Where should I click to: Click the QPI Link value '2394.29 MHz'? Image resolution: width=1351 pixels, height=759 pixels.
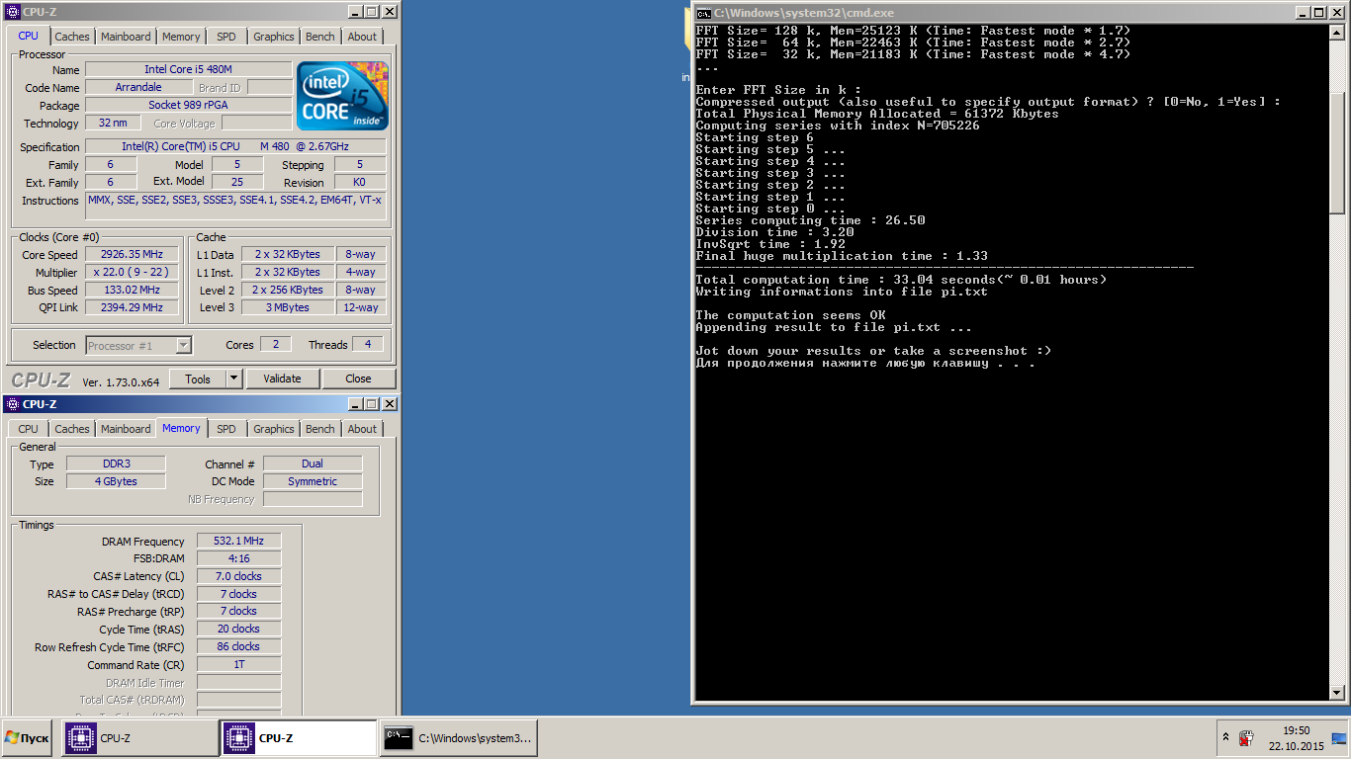point(132,307)
